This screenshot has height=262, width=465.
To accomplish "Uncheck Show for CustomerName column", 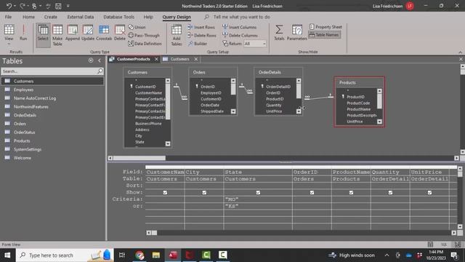I will pos(165,192).
